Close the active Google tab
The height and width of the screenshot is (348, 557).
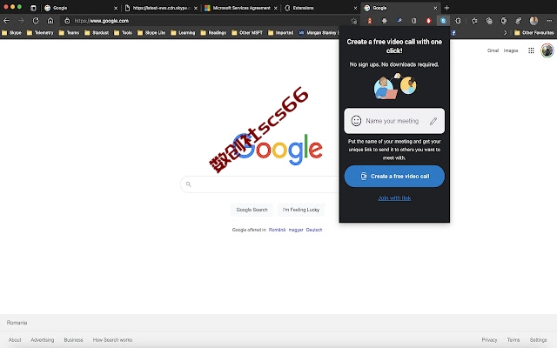(435, 8)
